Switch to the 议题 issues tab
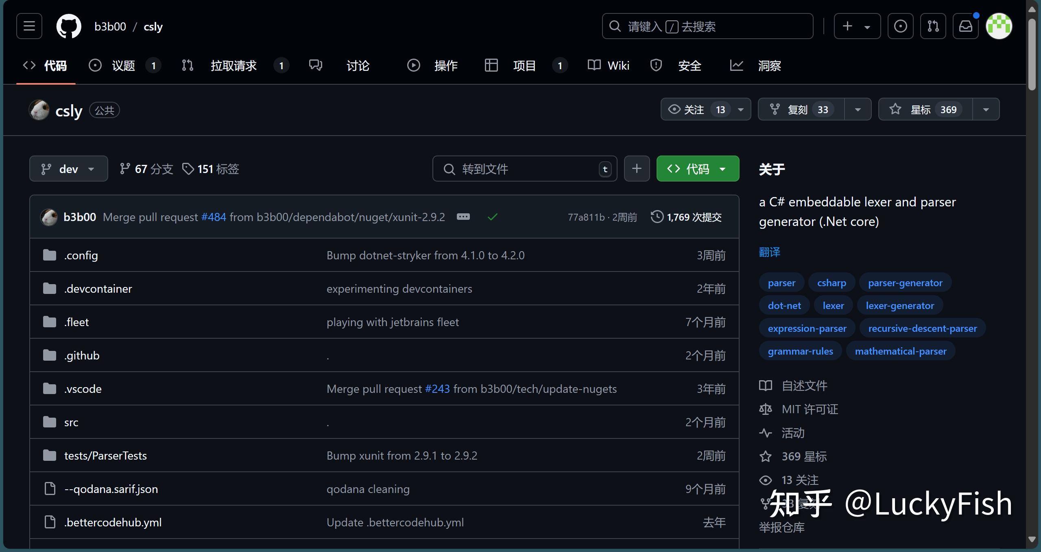The width and height of the screenshot is (1041, 552). pyautogui.click(x=123, y=66)
